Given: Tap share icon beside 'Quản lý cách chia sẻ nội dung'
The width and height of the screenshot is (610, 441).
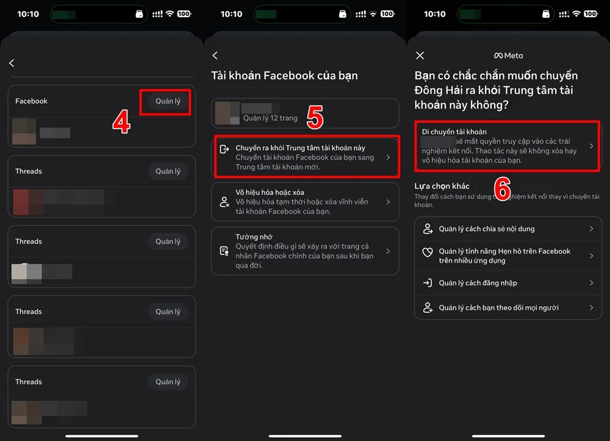Looking at the screenshot, I should [428, 229].
